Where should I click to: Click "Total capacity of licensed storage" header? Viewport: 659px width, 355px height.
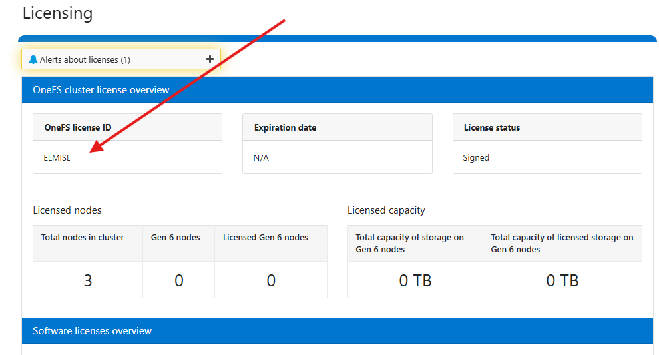click(x=562, y=243)
